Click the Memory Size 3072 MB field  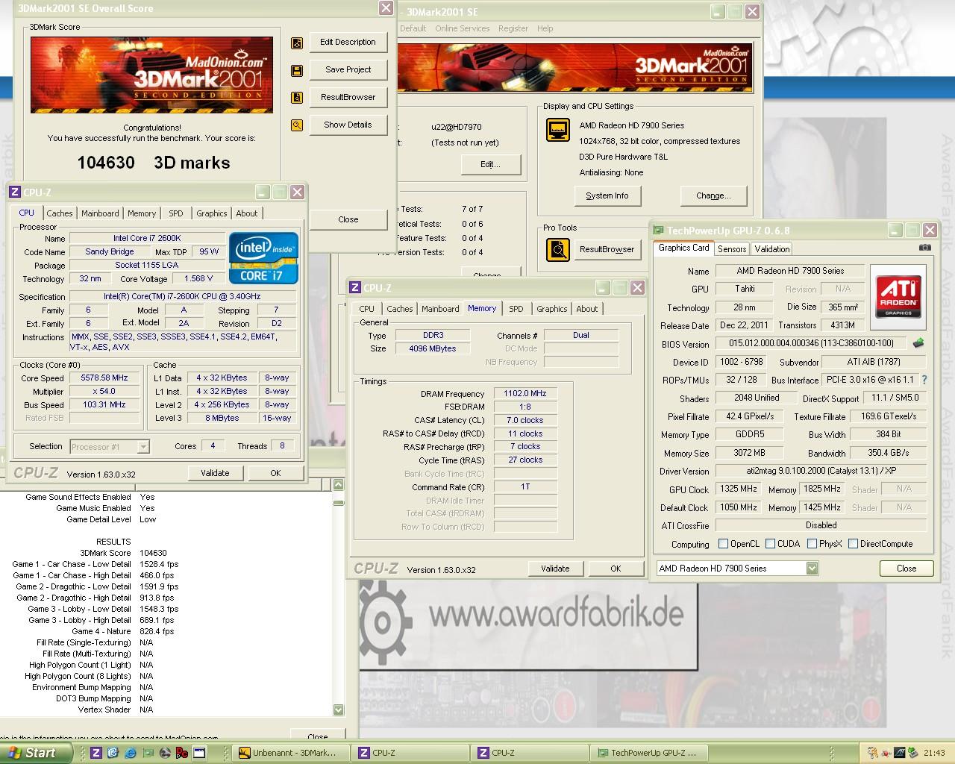(749, 454)
